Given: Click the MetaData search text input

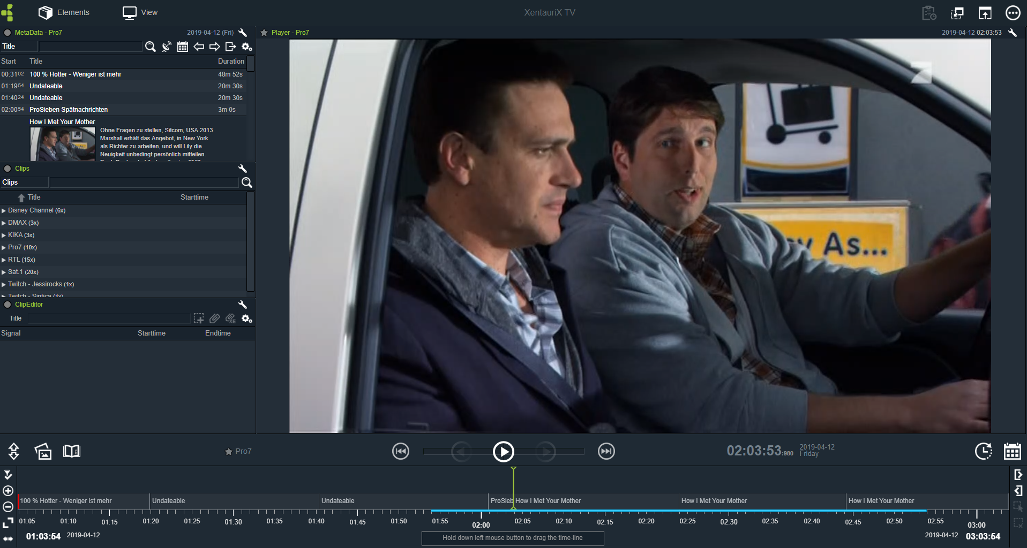Looking at the screenshot, I should click(x=90, y=47).
